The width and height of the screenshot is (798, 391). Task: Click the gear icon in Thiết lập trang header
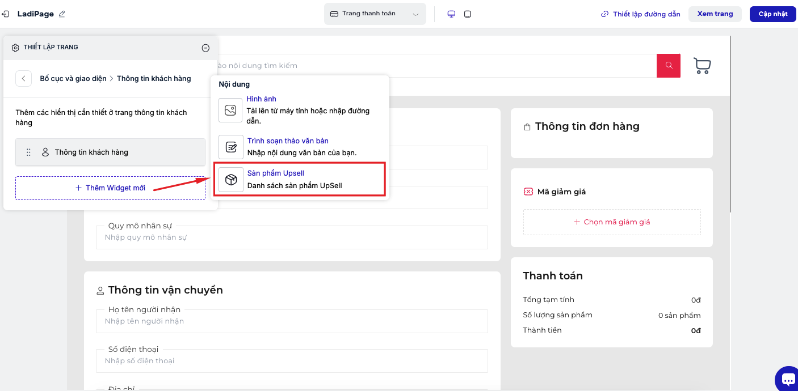tap(15, 48)
